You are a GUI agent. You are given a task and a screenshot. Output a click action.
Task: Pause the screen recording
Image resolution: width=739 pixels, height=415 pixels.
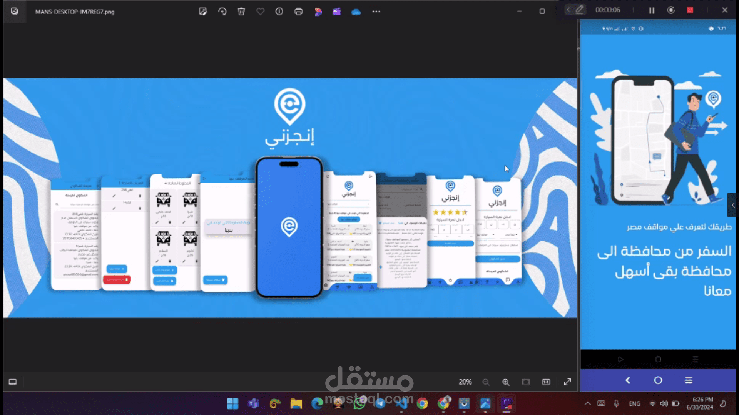click(x=652, y=10)
